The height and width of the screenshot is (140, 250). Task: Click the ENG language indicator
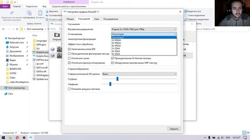pos(228,138)
